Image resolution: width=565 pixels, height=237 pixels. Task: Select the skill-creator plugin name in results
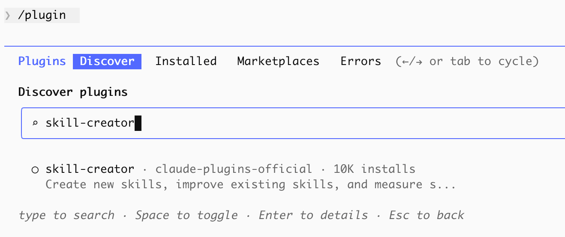click(90, 169)
